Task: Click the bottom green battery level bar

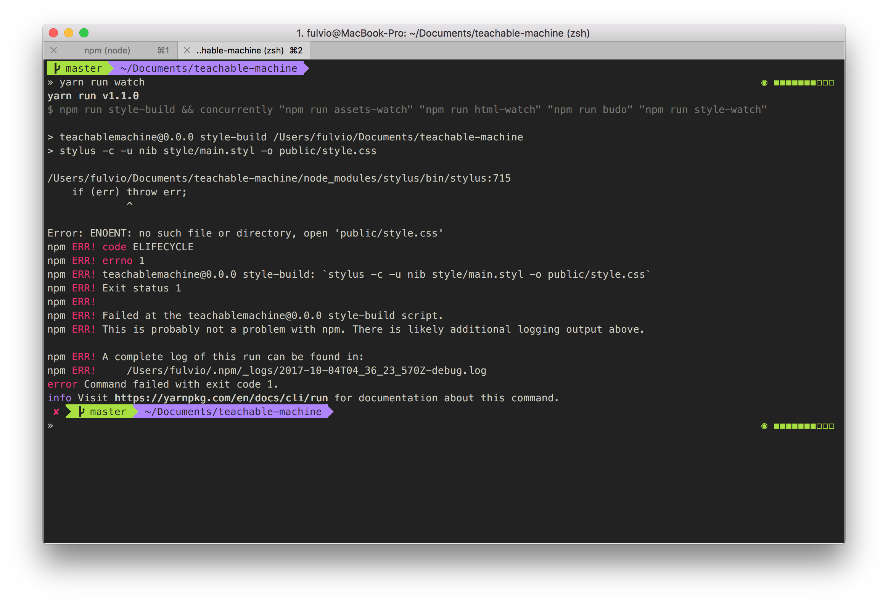Action: coord(804,426)
